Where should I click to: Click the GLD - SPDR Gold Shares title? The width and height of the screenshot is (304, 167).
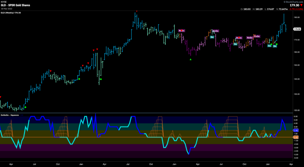[15, 5]
